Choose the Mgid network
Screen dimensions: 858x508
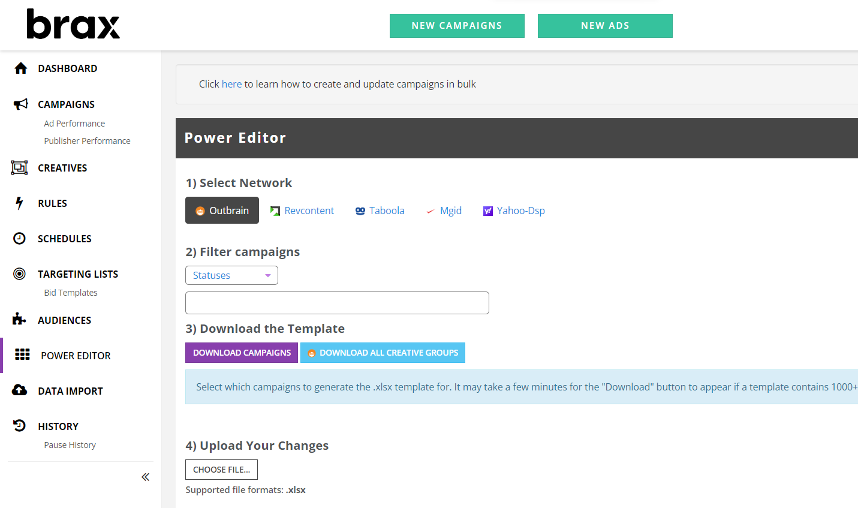tap(444, 210)
